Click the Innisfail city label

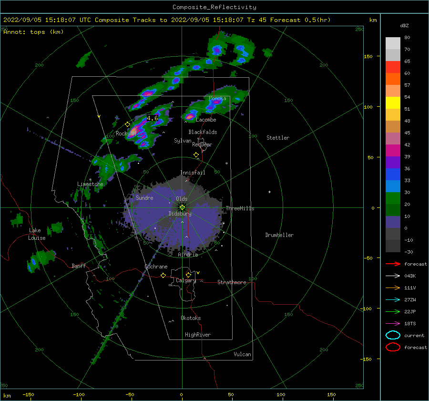pyautogui.click(x=193, y=173)
